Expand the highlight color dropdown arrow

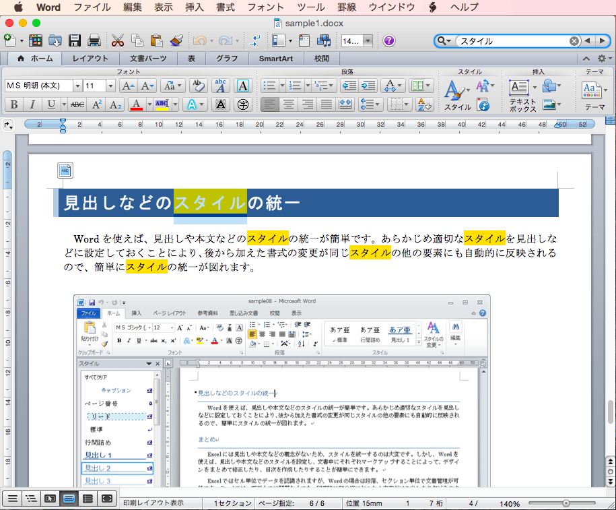(x=175, y=104)
